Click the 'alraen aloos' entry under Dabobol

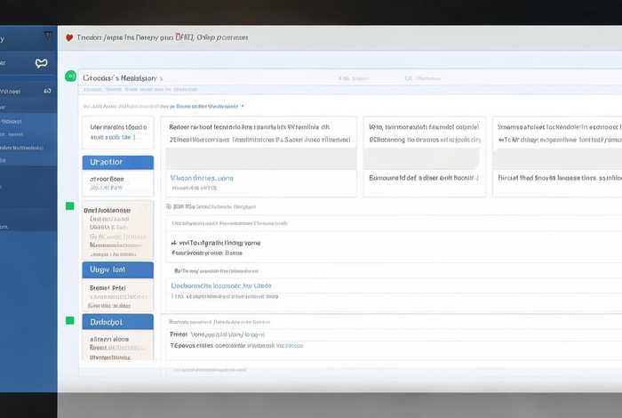[109, 340]
